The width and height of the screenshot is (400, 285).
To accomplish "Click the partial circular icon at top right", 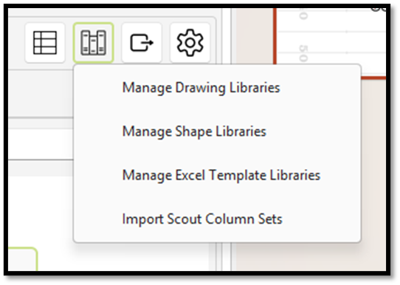I will tap(379, 9).
